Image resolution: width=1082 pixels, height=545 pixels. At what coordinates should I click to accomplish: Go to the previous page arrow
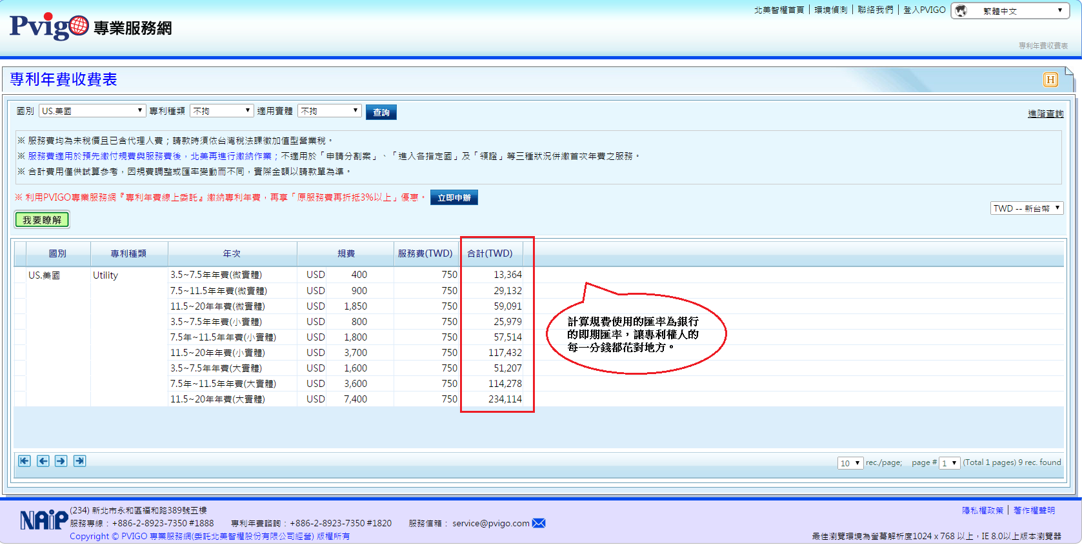pos(43,461)
